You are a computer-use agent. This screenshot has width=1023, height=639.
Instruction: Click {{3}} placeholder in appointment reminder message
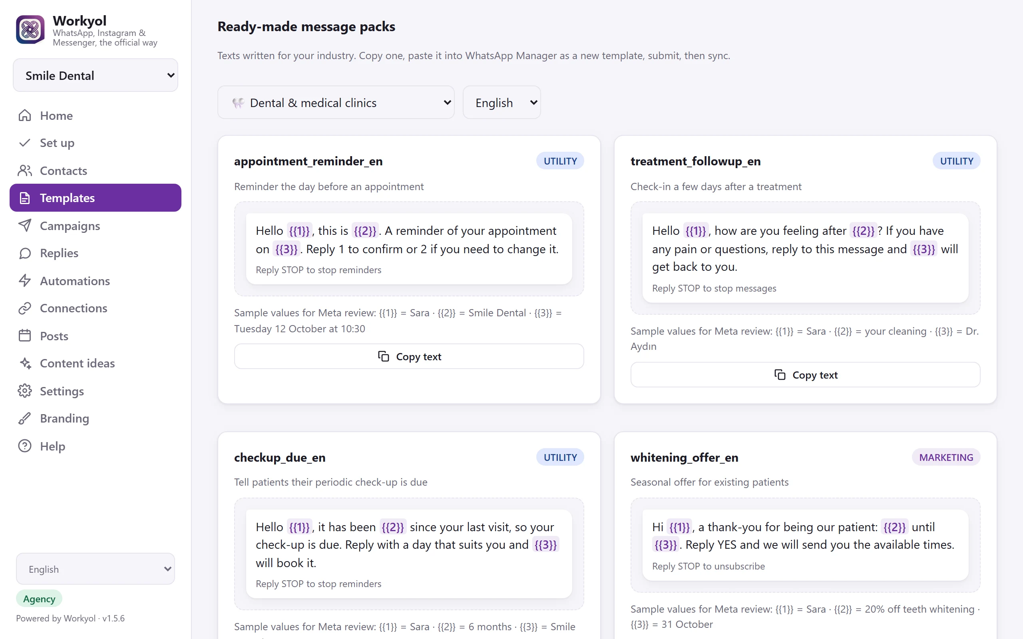[286, 249]
